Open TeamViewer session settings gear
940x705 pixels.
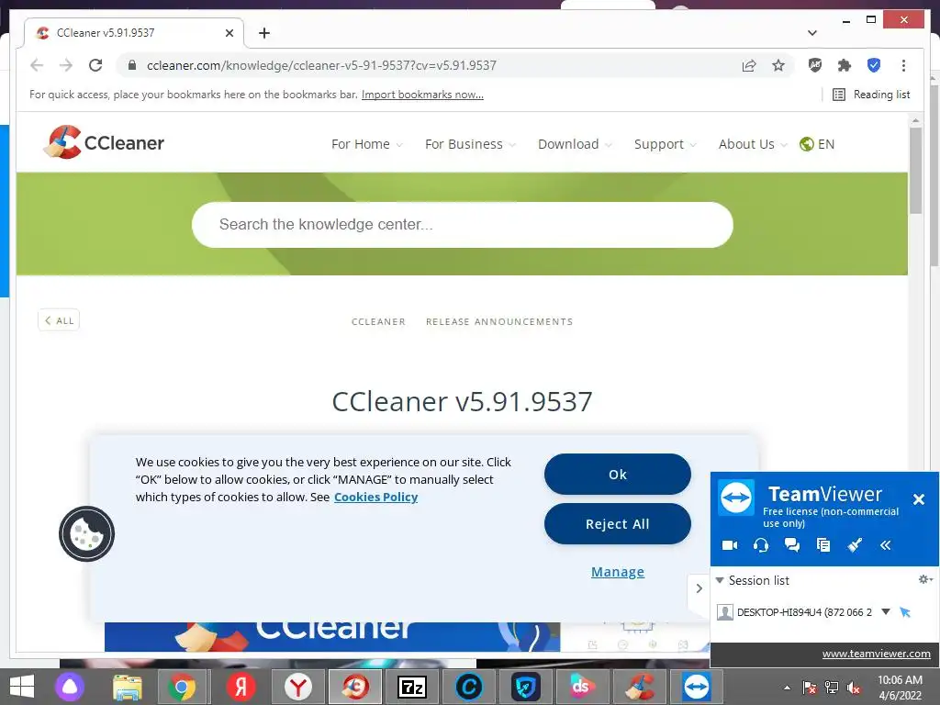[x=925, y=579]
